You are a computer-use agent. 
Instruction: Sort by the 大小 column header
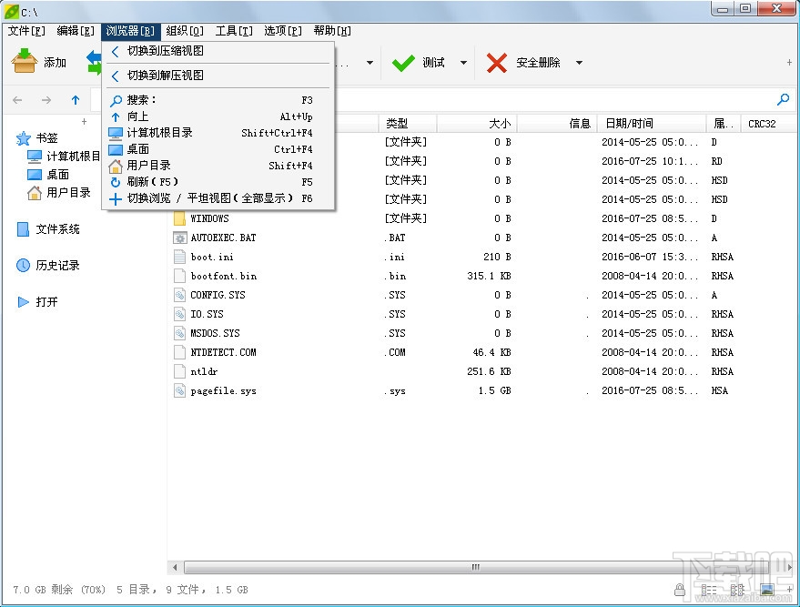(477, 124)
